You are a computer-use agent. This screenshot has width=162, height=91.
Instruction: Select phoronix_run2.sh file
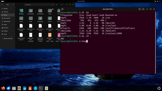pyautogui.click(x=40, y=28)
